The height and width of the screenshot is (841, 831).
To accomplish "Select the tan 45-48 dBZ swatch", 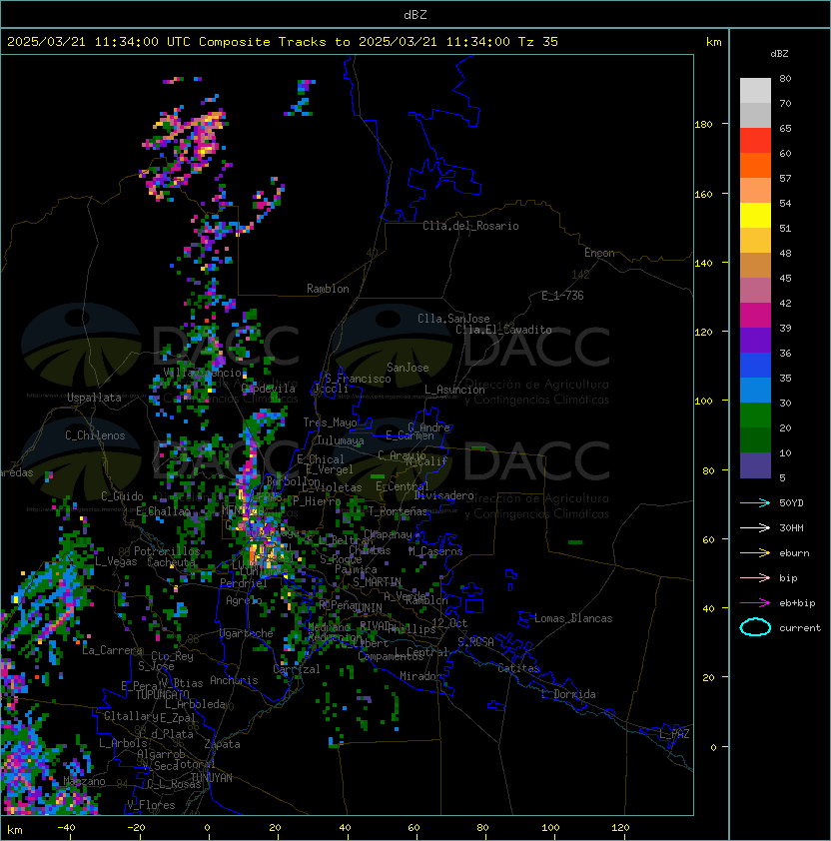I will [755, 266].
